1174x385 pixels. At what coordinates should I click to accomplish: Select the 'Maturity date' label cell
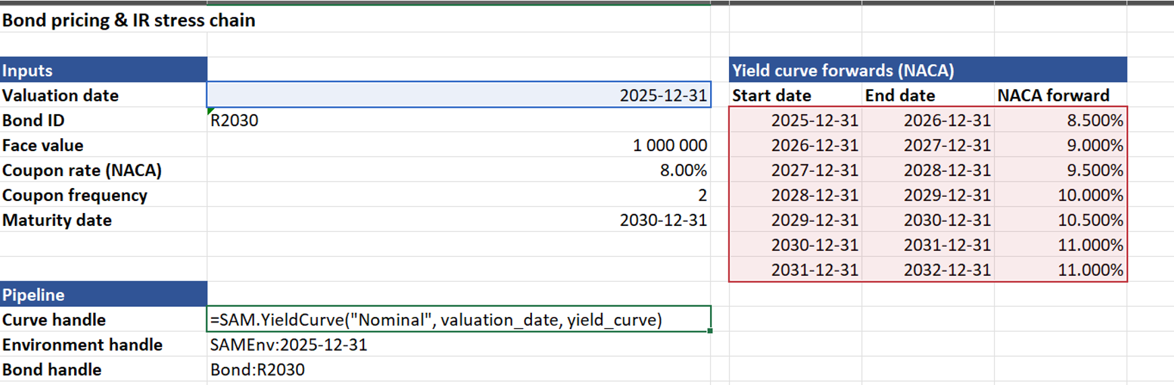pyautogui.click(x=103, y=220)
